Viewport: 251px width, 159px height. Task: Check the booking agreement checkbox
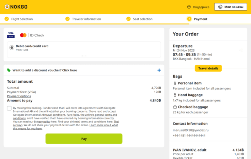(9, 108)
